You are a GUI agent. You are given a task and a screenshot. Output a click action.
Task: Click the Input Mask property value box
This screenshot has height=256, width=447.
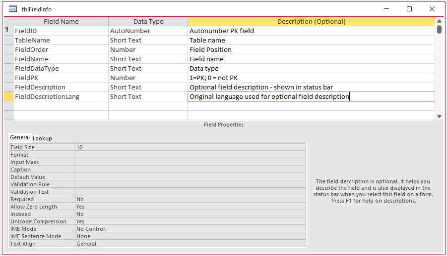tap(191, 162)
